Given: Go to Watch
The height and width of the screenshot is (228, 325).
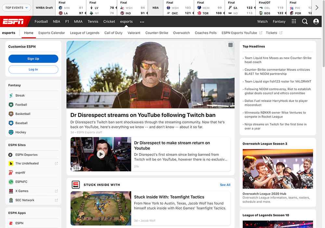Looking at the screenshot, I should point(262,21).
